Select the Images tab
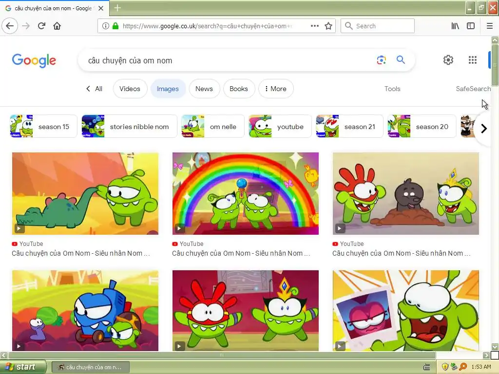The width and height of the screenshot is (499, 374). click(168, 89)
